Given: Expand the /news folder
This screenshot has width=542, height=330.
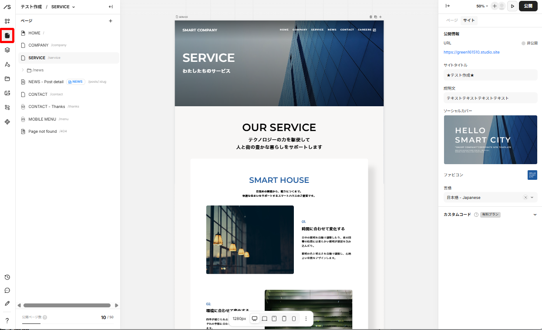Looking at the screenshot, I should coord(23,70).
